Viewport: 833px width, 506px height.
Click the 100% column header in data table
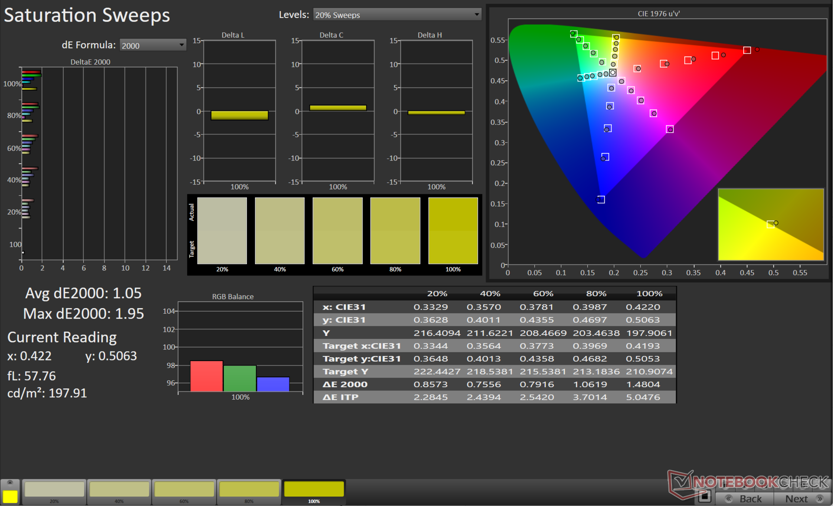[649, 294]
